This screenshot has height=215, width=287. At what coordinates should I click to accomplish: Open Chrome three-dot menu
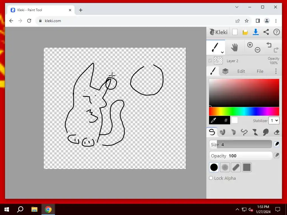point(276,21)
